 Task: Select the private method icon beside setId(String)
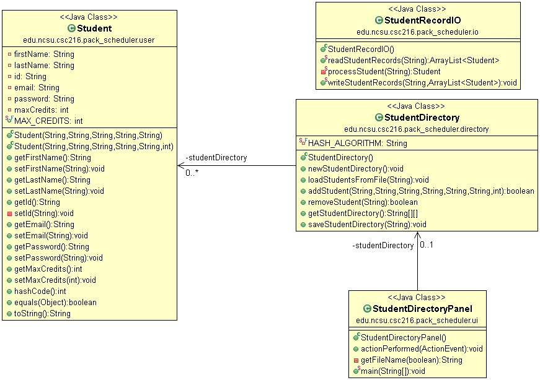coord(9,213)
